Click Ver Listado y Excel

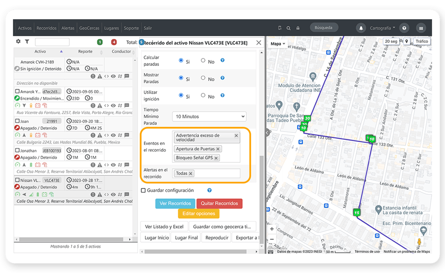tap(164, 227)
